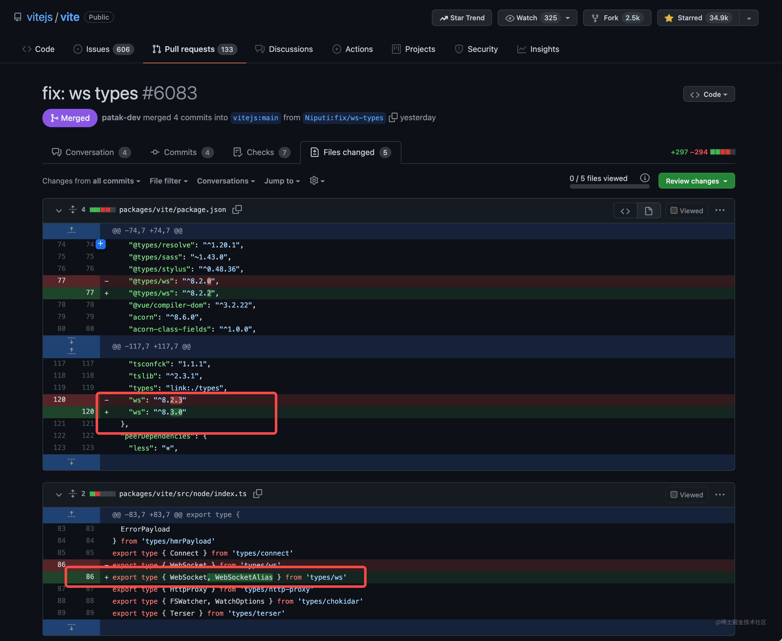Click the package.json diffstat color blocks
This screenshot has width=782, height=641.
pyautogui.click(x=102, y=210)
